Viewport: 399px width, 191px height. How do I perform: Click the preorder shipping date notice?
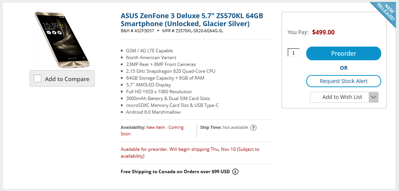(x=190, y=153)
